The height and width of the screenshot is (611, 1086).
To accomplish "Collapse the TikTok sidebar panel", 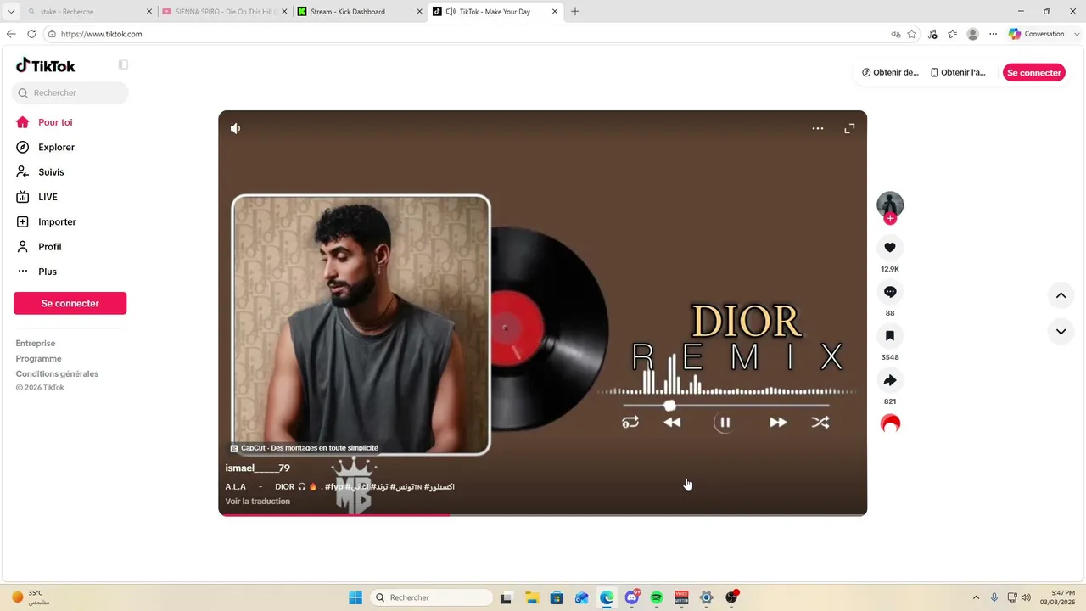I will (x=123, y=64).
